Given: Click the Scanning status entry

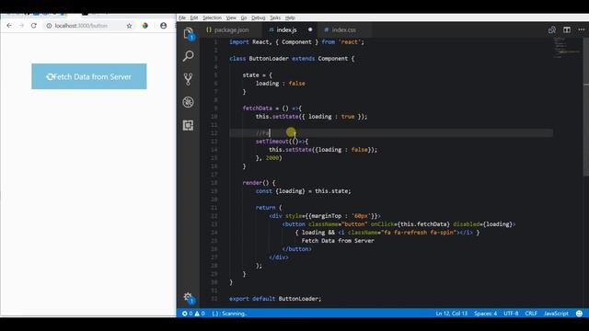Looking at the screenshot, I should [x=229, y=314].
